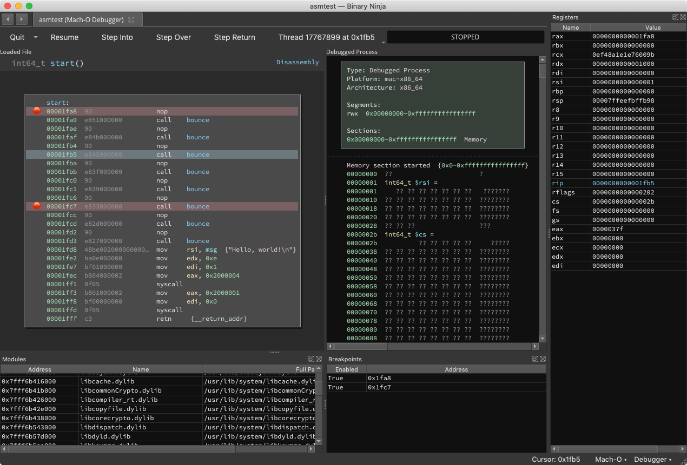Select breakpoint row 0x1fc7
This screenshot has width=687, height=465.
pyautogui.click(x=436, y=387)
